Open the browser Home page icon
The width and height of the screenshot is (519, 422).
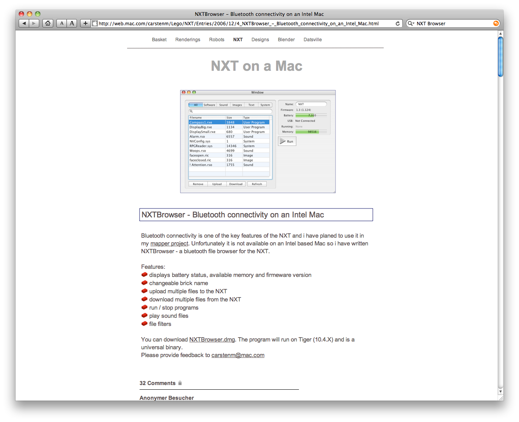[x=47, y=23]
